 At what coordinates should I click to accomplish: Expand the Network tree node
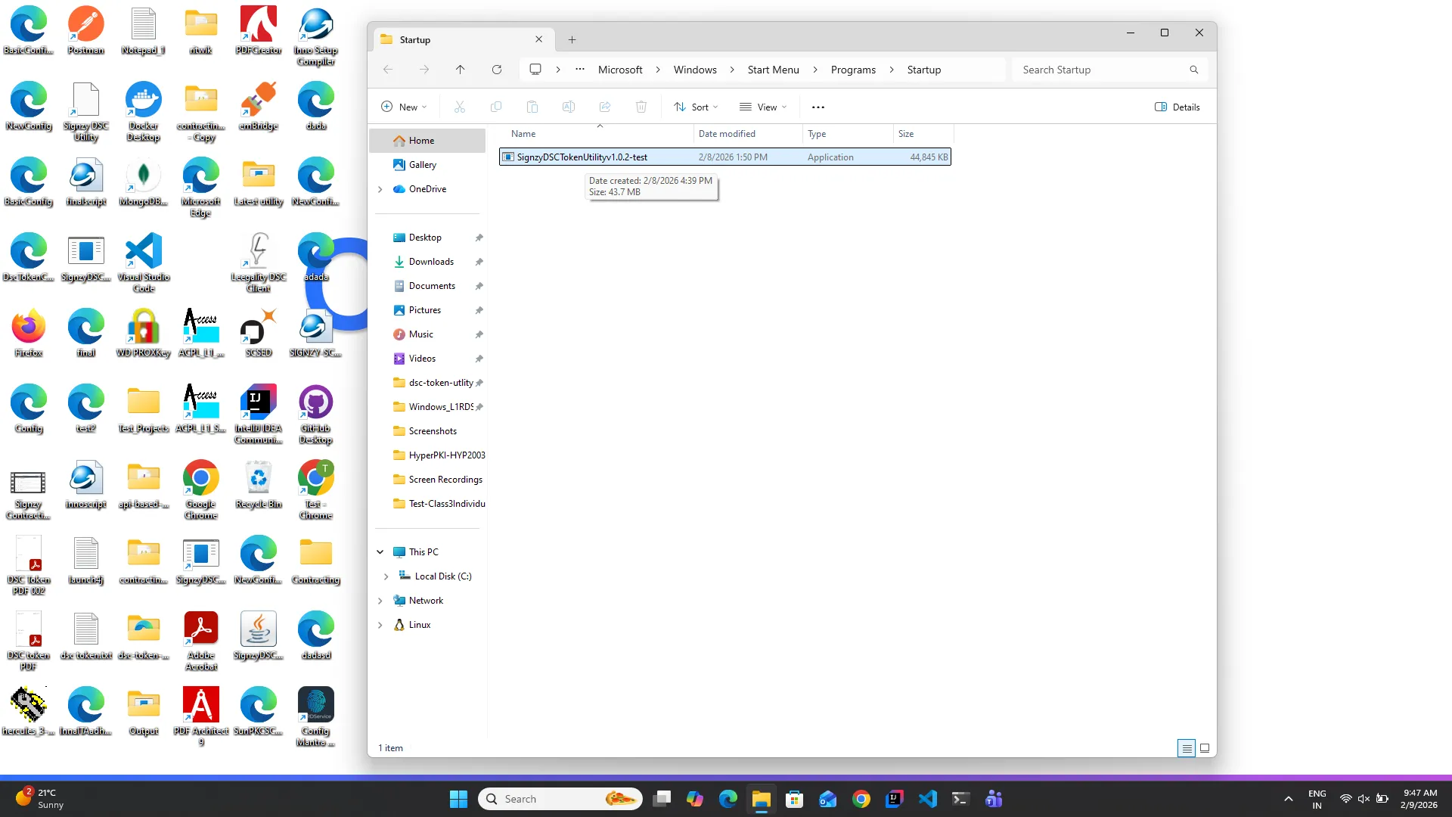pyautogui.click(x=380, y=601)
